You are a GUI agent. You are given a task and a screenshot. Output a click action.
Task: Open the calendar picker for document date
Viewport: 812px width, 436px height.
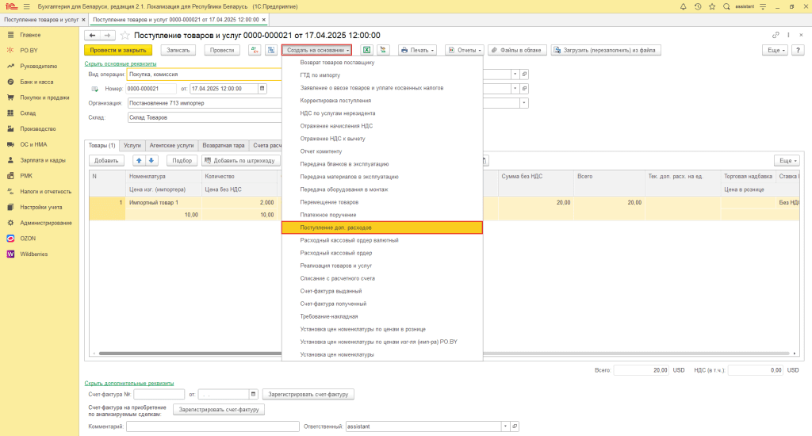tap(262, 89)
